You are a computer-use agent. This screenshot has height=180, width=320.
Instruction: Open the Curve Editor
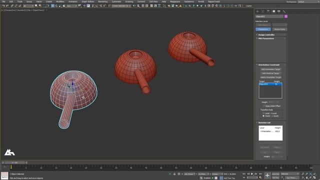tap(155, 6)
